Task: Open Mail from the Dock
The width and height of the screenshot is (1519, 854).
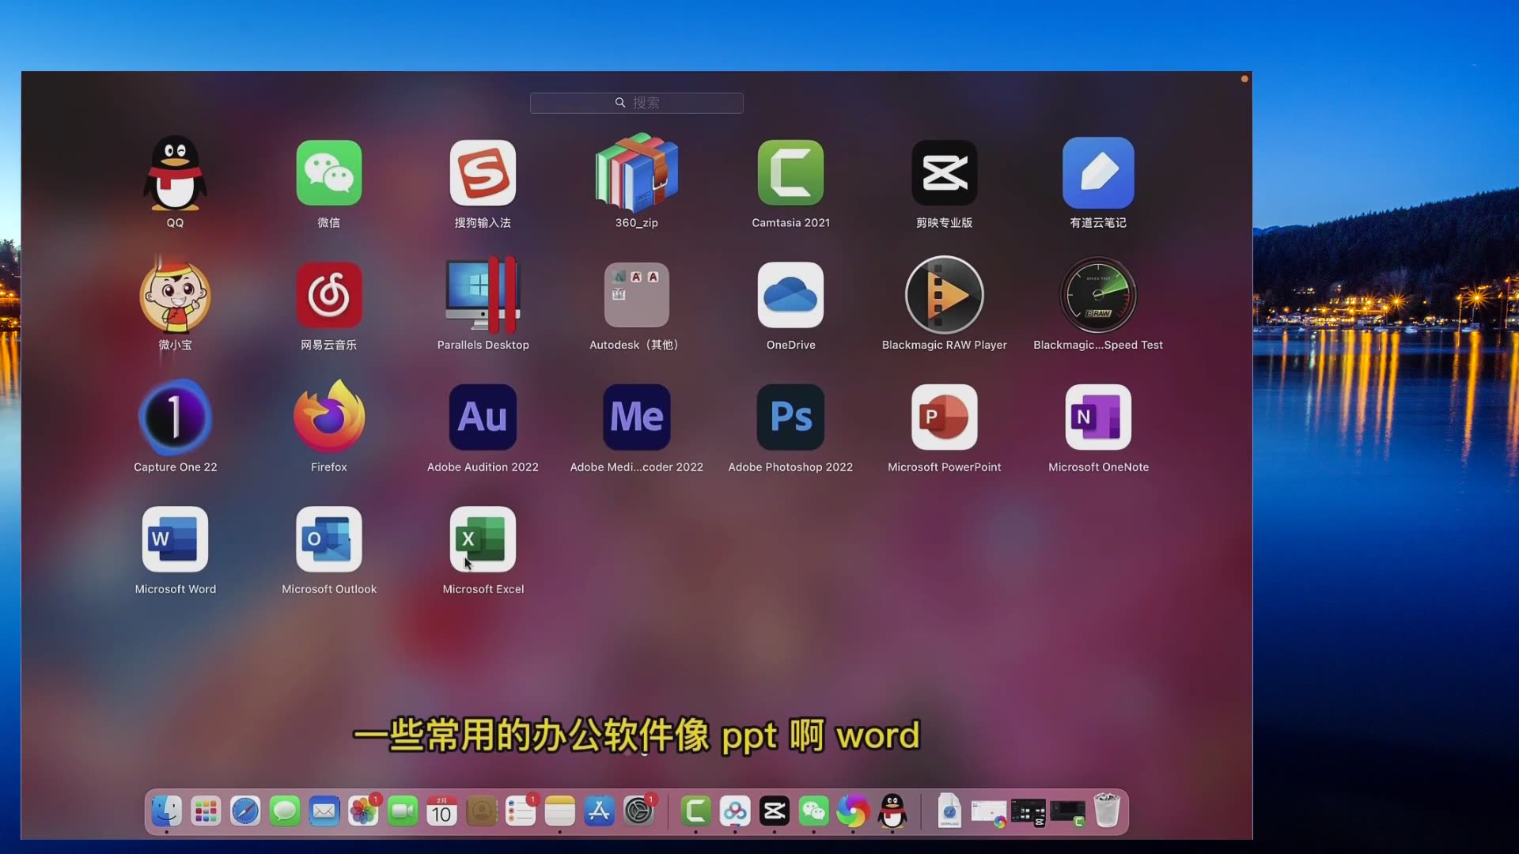Action: [324, 811]
